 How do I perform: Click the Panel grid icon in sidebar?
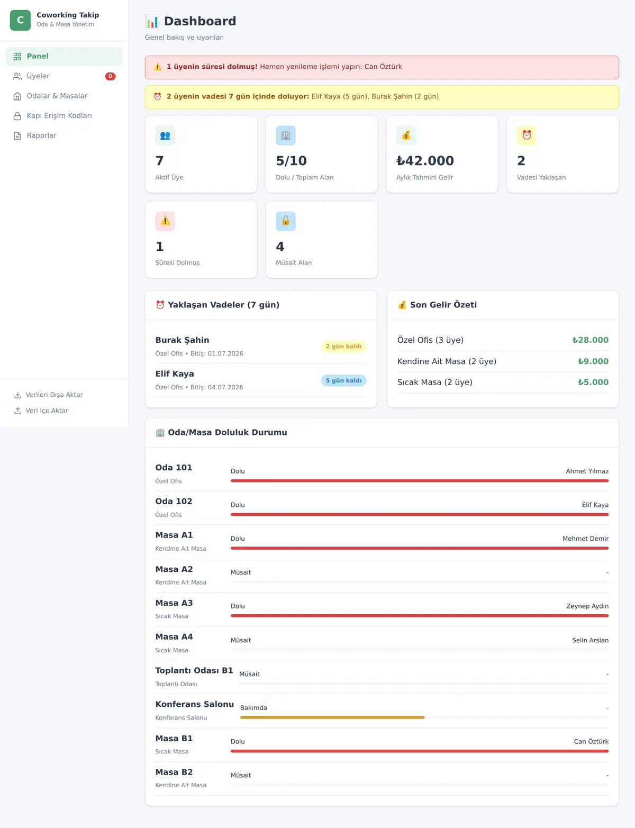coord(17,57)
